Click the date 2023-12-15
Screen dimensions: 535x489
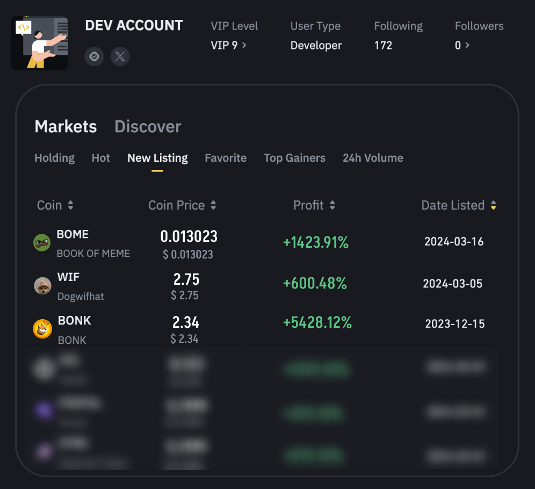click(x=455, y=324)
